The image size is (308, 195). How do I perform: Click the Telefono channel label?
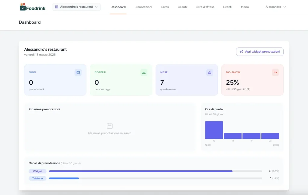[x=38, y=178]
